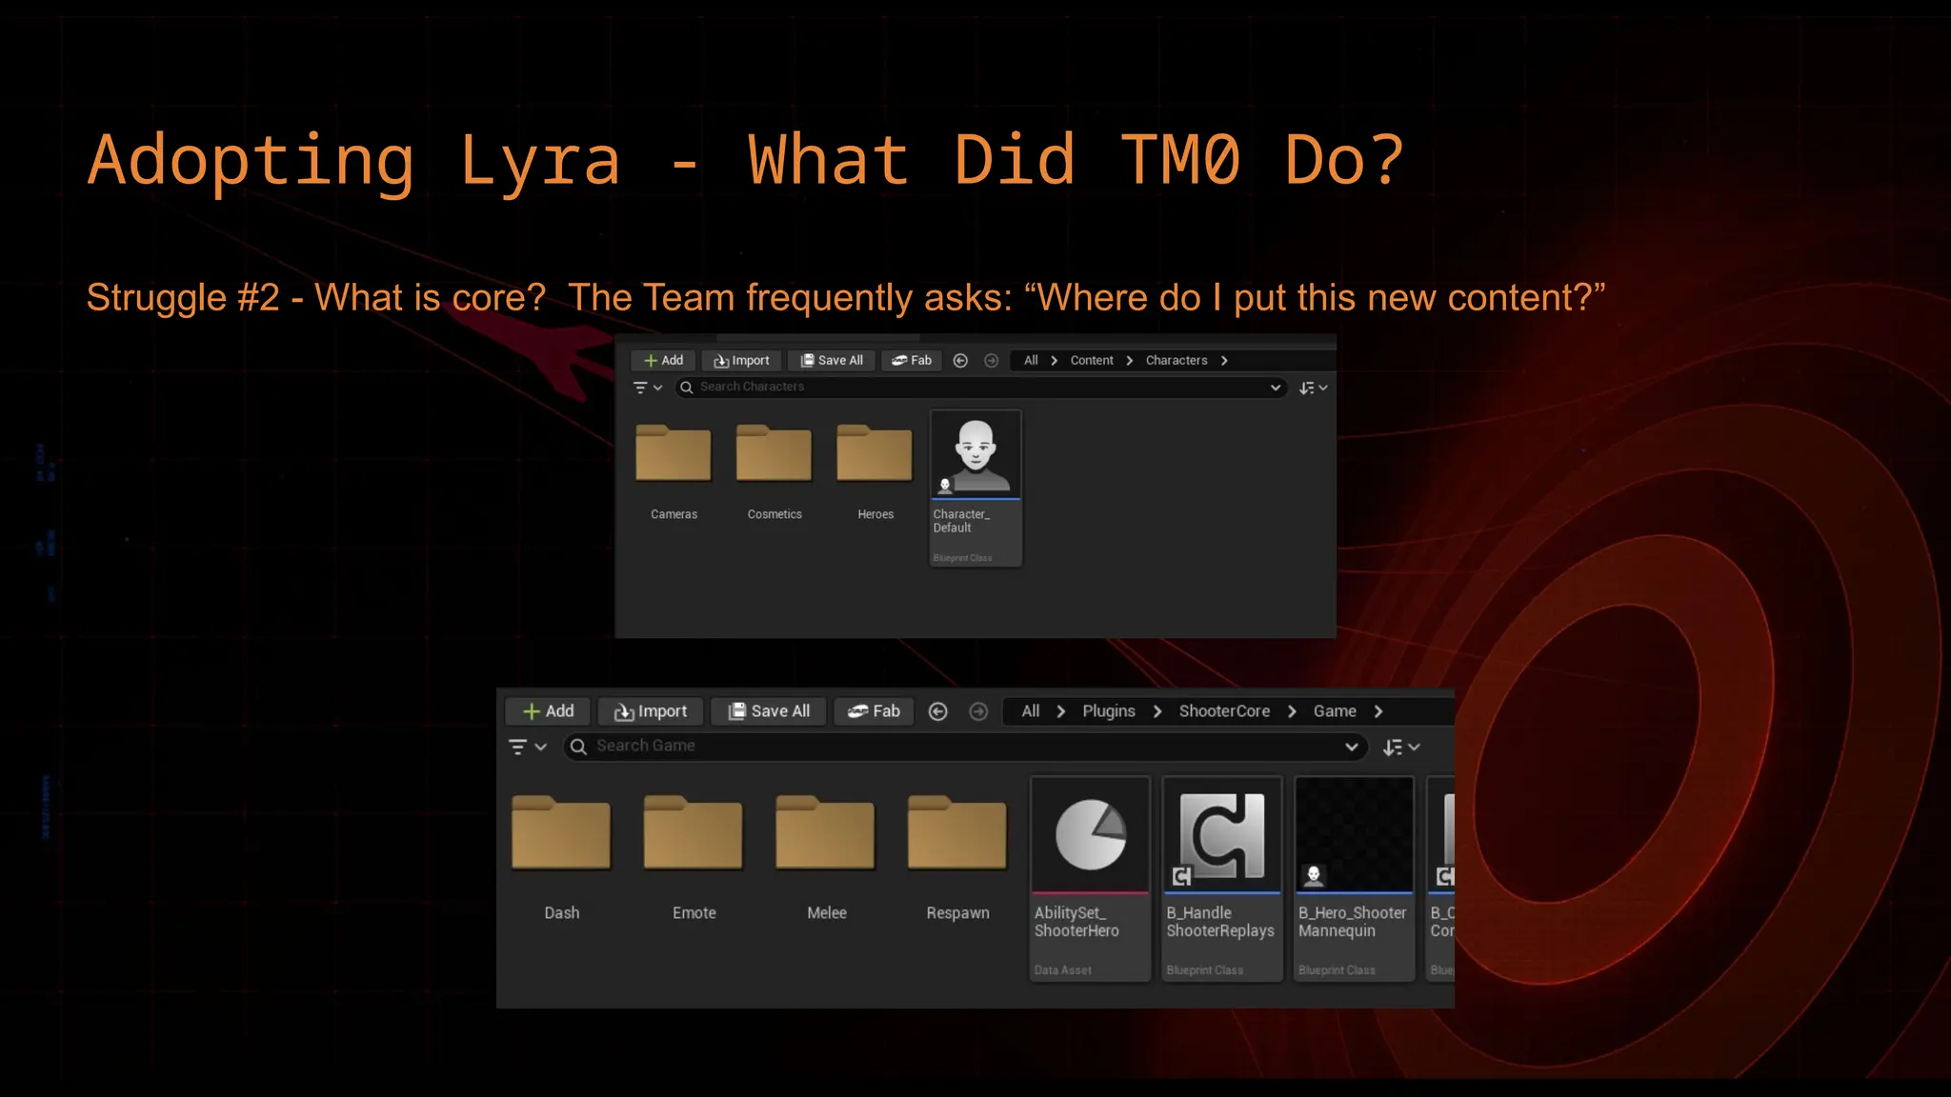Click the Search Game field
Viewport: 1951px width, 1097px height.
(966, 747)
